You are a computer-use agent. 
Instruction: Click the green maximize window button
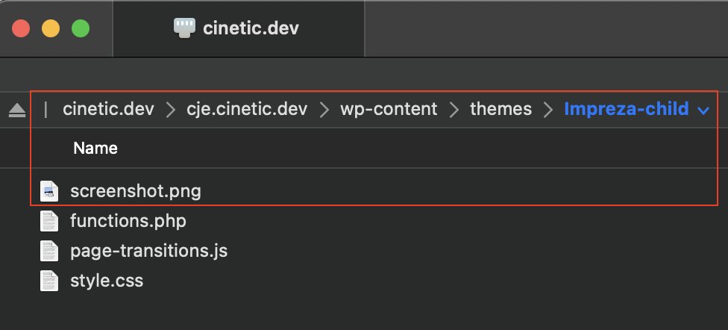click(x=80, y=29)
